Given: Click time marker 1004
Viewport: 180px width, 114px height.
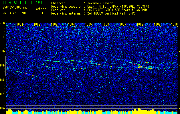Looking at the screenshot, I should pos(72,24).
